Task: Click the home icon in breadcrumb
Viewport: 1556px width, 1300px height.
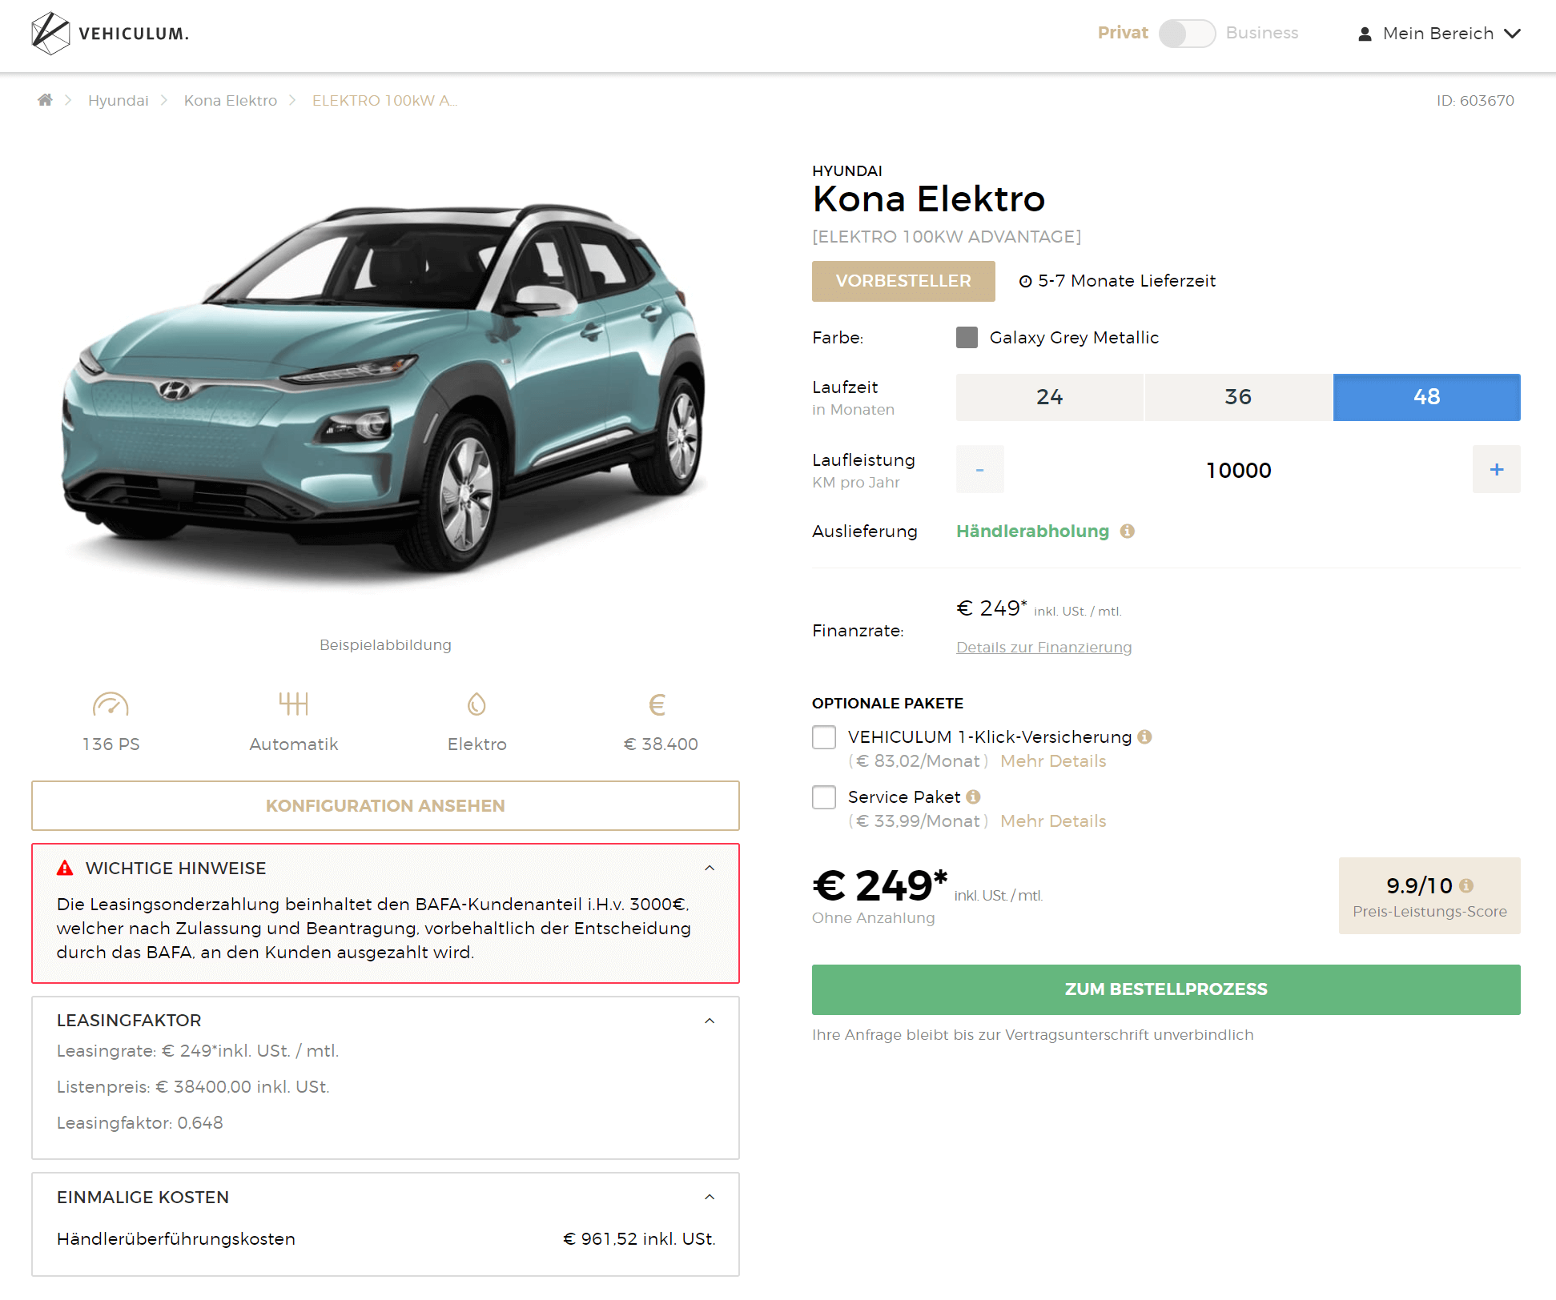Action: point(45,100)
